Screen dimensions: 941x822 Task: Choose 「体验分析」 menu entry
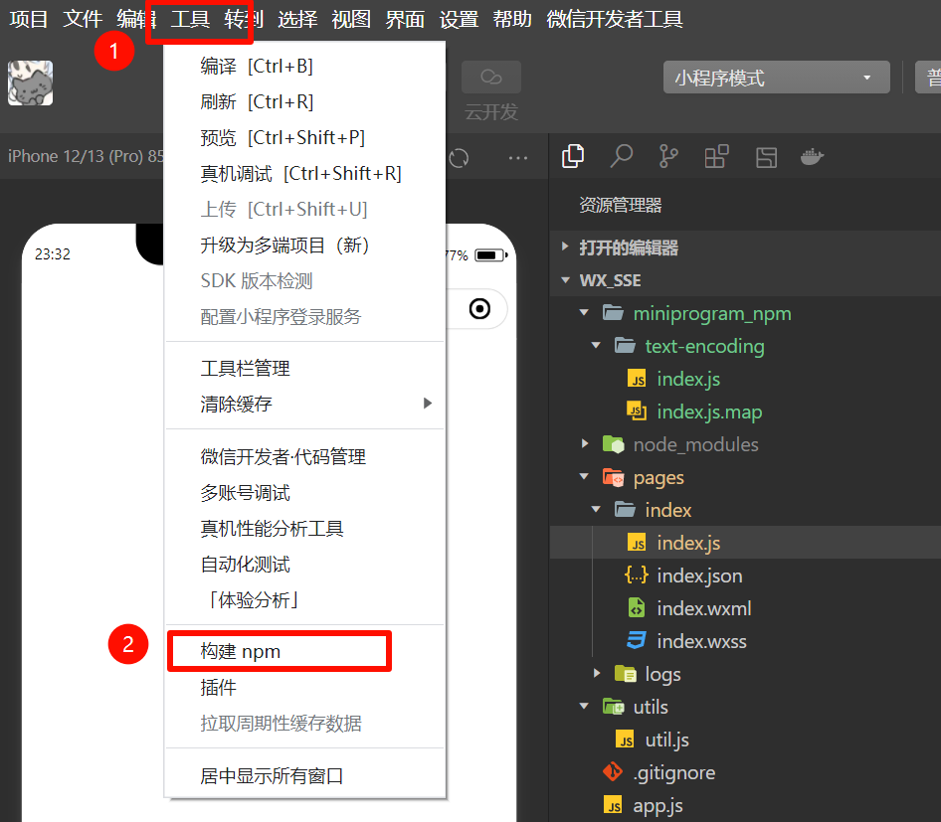point(304,600)
